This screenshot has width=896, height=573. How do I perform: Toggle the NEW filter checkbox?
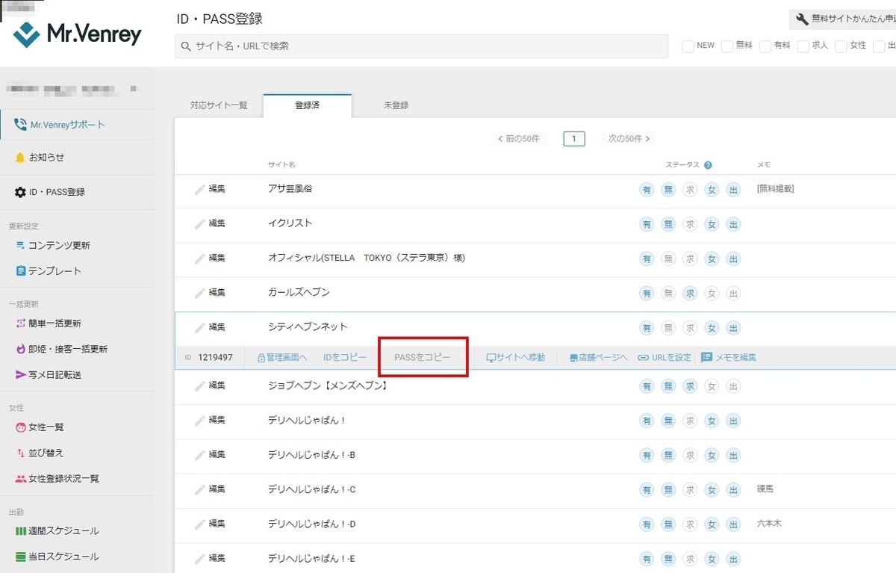click(x=688, y=46)
